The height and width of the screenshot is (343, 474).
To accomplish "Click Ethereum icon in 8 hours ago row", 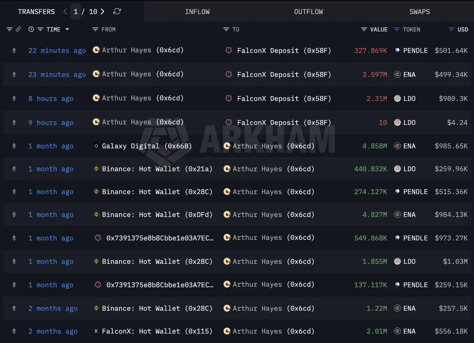I will coord(14,98).
